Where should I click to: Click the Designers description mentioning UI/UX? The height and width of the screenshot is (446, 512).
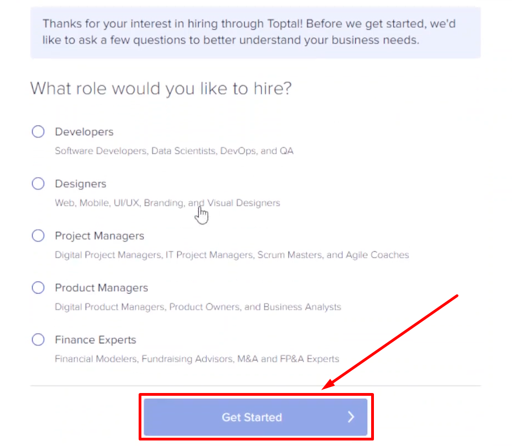pos(167,203)
